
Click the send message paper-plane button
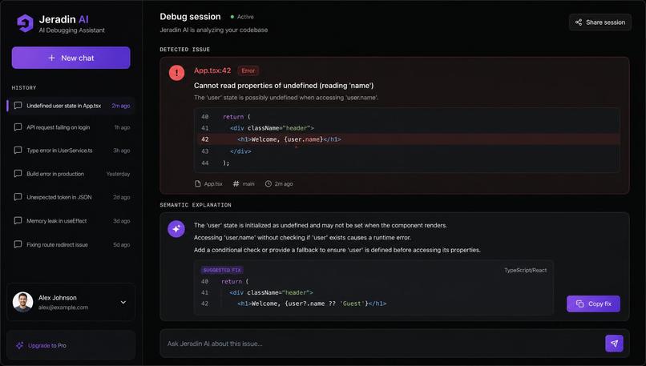coord(614,344)
